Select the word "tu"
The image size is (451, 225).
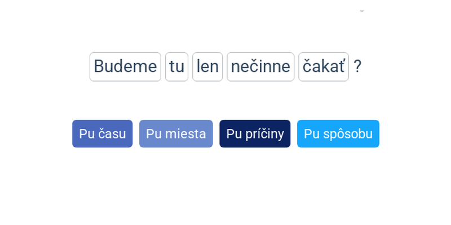(176, 66)
